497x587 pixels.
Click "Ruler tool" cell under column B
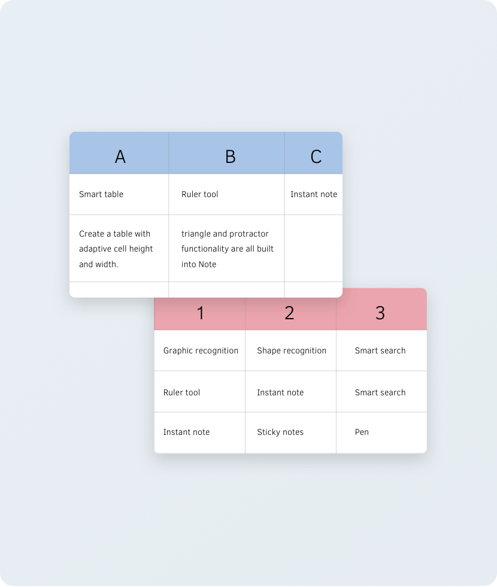[200, 194]
